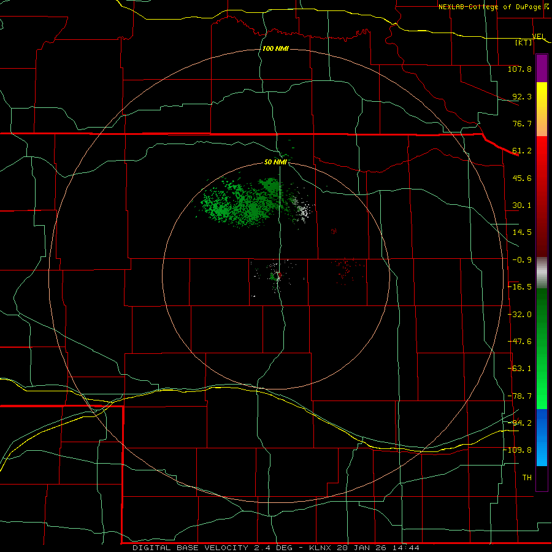Select the 76.7 velocity scale value
Image resolution: width=552 pixels, height=552 pixels.
522,123
